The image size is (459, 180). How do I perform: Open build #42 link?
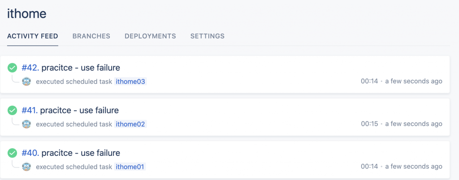point(30,68)
